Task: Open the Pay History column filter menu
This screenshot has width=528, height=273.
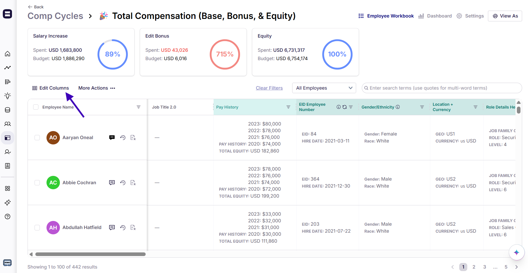Action: 288,107
